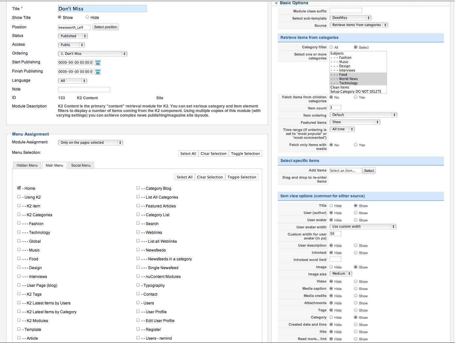This screenshot has height=343, width=455.
Task: Choose 'Yes' for Fetch items from children categories
Action: tap(356, 97)
